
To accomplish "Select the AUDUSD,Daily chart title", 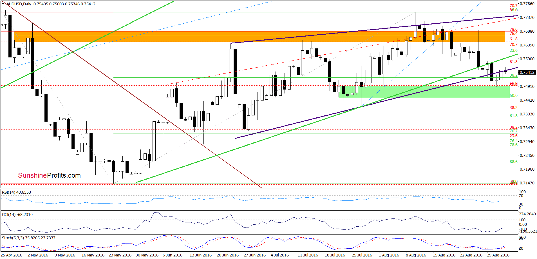I will click(19, 4).
